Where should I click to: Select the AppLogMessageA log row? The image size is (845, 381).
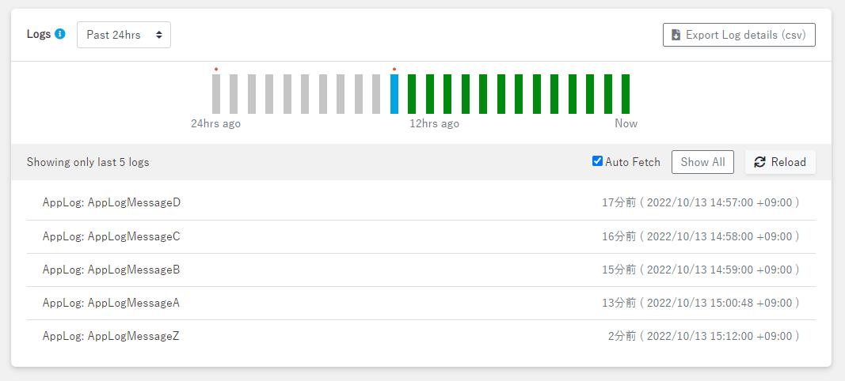pos(112,303)
